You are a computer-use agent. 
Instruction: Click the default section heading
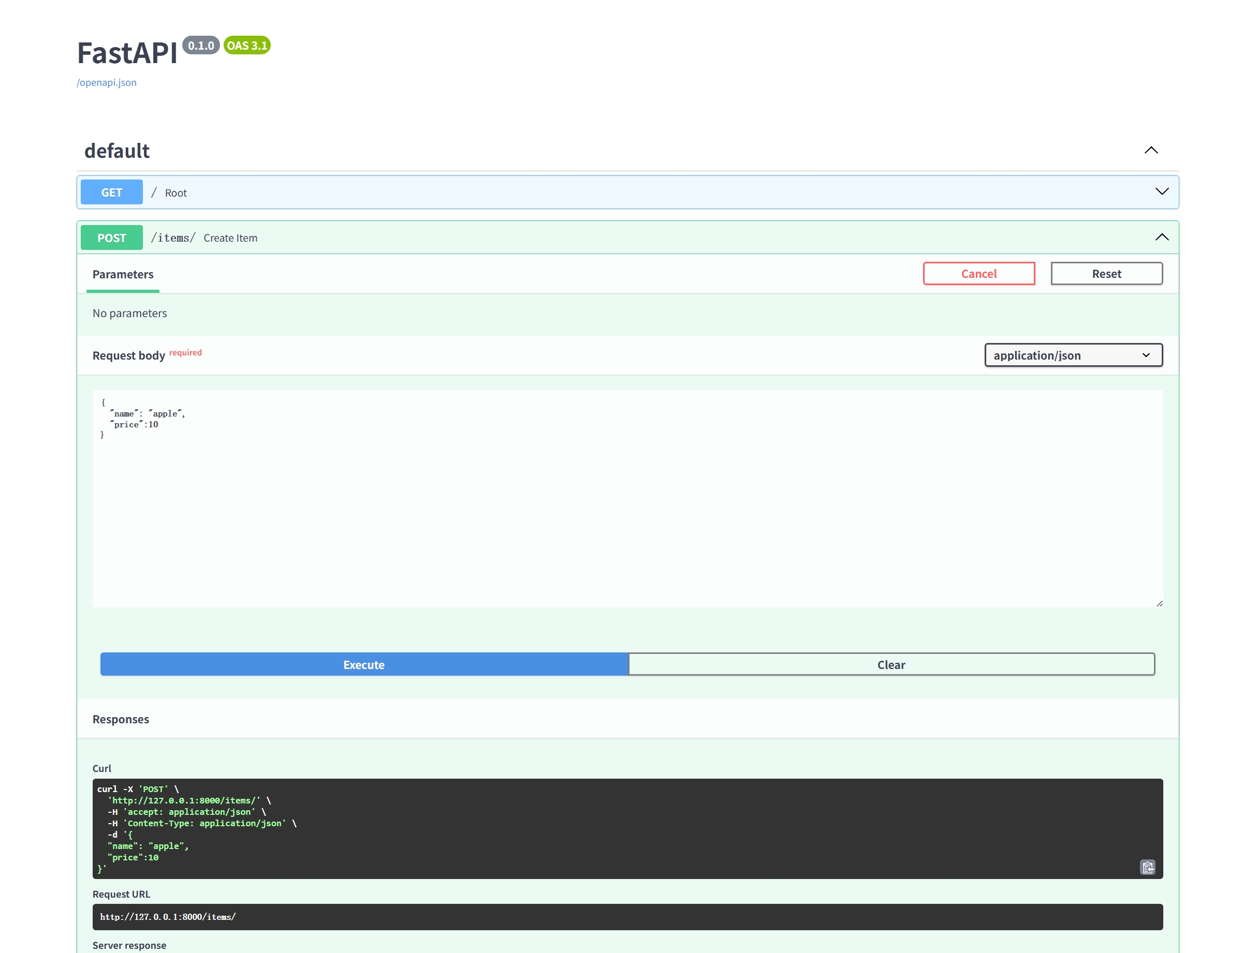pos(117,151)
